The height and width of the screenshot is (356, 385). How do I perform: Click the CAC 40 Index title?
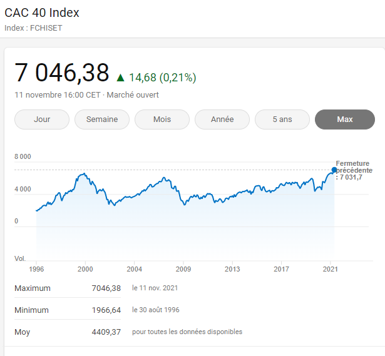tap(42, 13)
